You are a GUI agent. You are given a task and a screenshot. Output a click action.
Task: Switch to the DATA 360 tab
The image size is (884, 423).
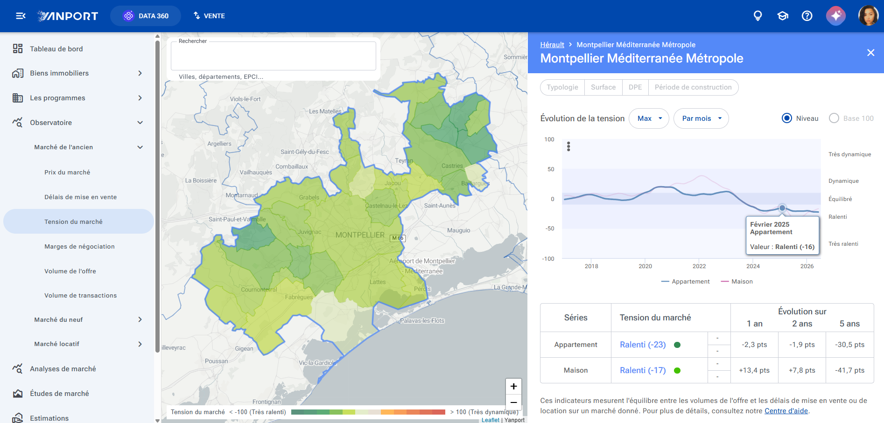click(146, 16)
